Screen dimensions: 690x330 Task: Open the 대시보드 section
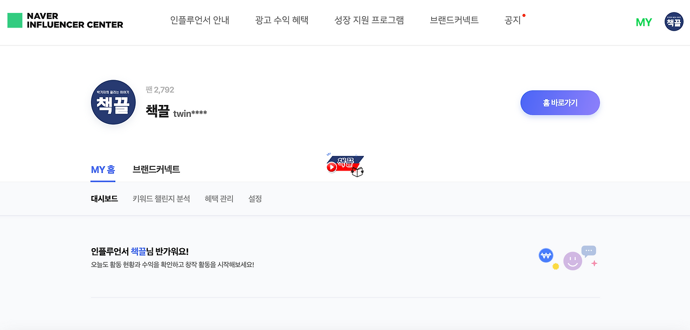tap(103, 198)
